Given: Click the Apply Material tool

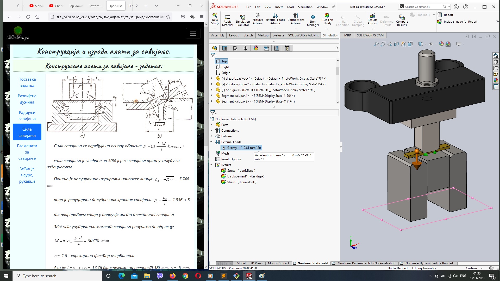Looking at the screenshot, I should pyautogui.click(x=227, y=20).
